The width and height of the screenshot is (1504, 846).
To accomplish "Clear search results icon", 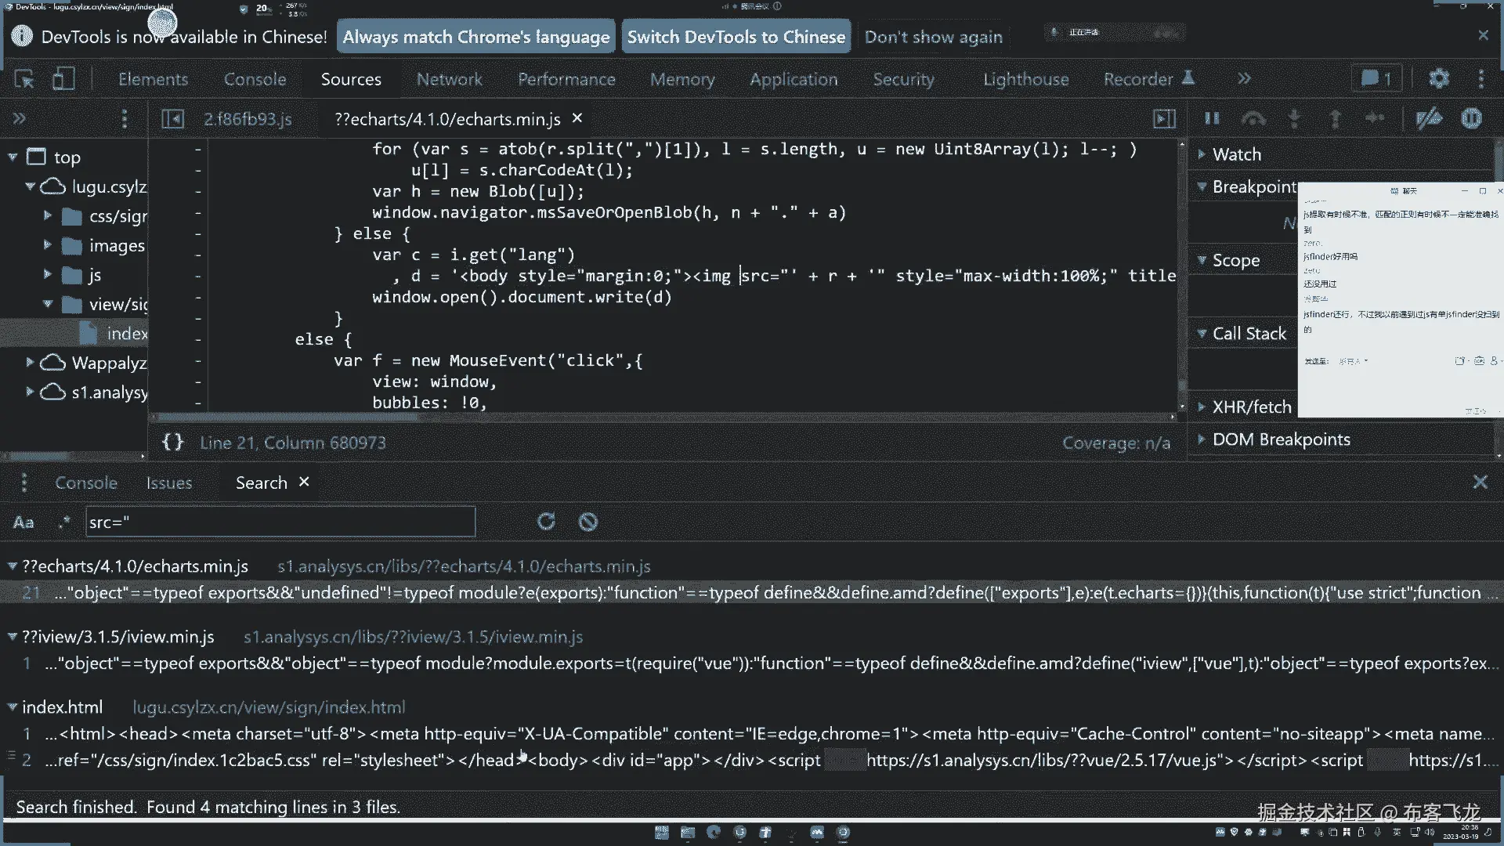I will [x=588, y=522].
